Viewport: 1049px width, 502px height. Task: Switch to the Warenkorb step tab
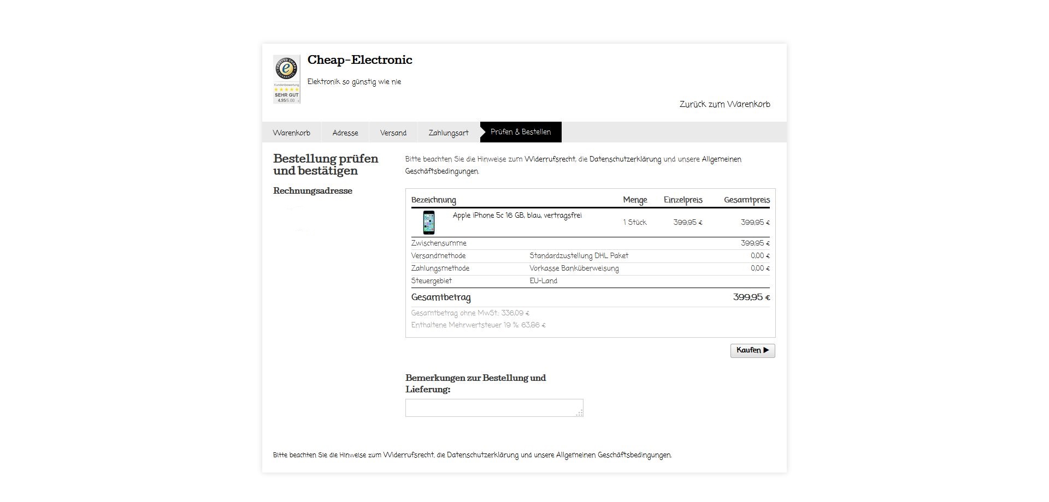coord(292,133)
